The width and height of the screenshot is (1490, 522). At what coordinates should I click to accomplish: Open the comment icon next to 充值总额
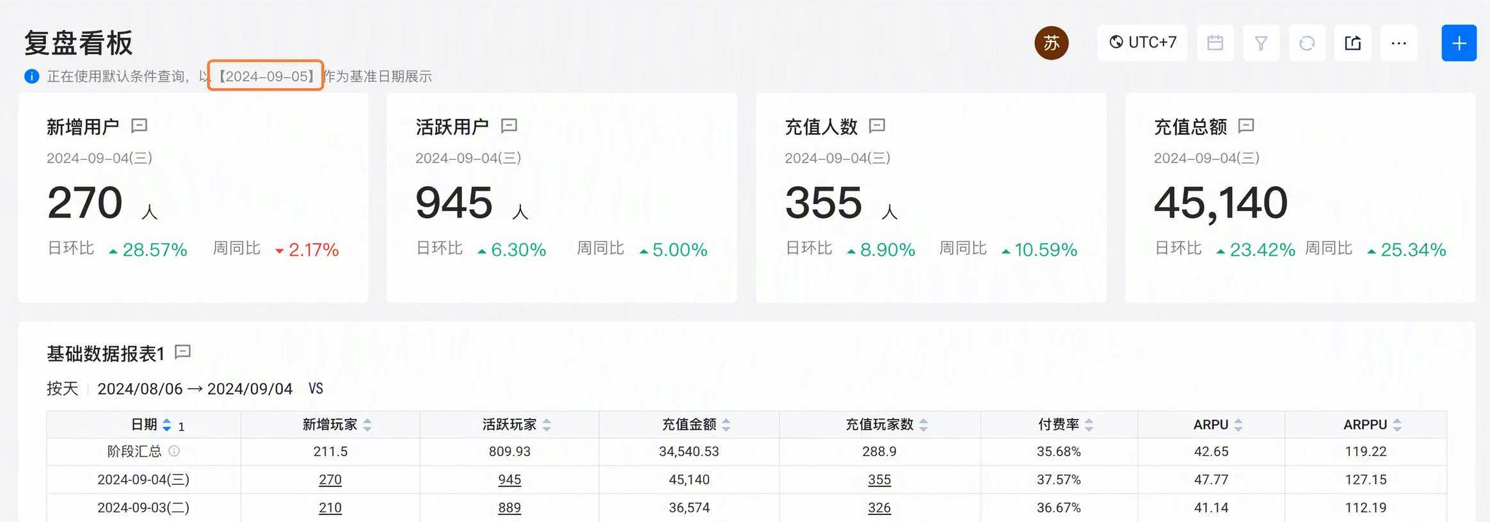point(1246,125)
